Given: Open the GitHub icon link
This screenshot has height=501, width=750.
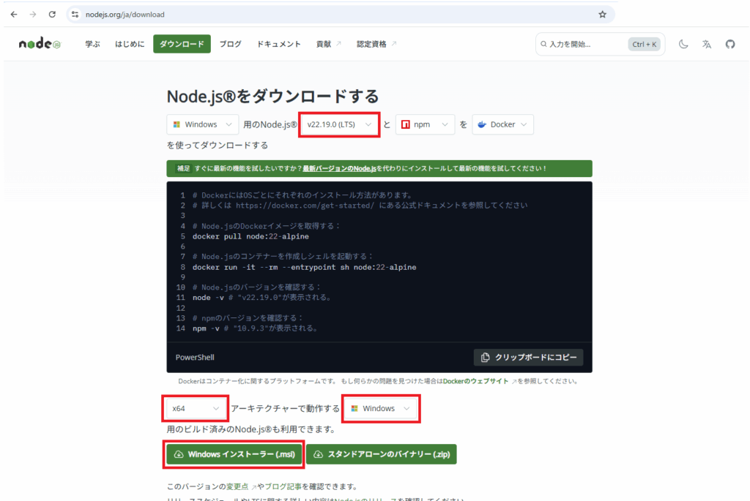Looking at the screenshot, I should (x=730, y=44).
